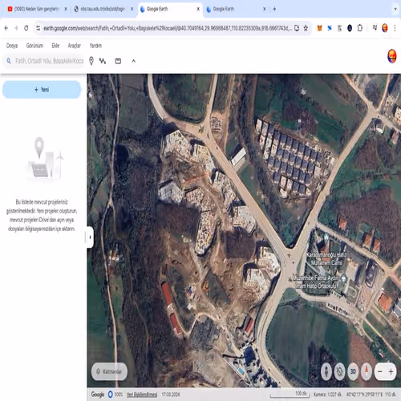Viewport: 401px width, 401px height.
Task: Zoom in with the plus button
Action: click(391, 371)
